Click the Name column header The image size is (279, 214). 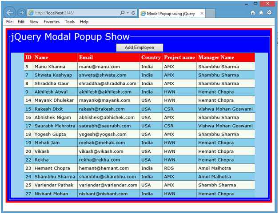tap(55, 57)
